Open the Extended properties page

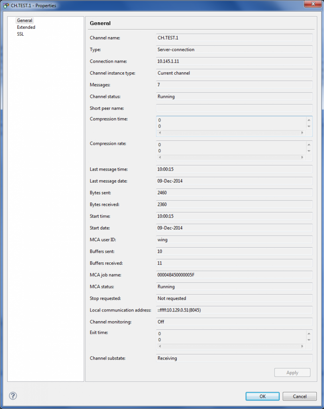[x=26, y=27]
